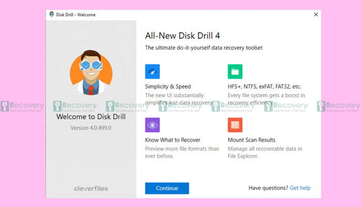This screenshot has width=362, height=207.
Task: Click the cleverfiles logo text
Action: pos(91,188)
